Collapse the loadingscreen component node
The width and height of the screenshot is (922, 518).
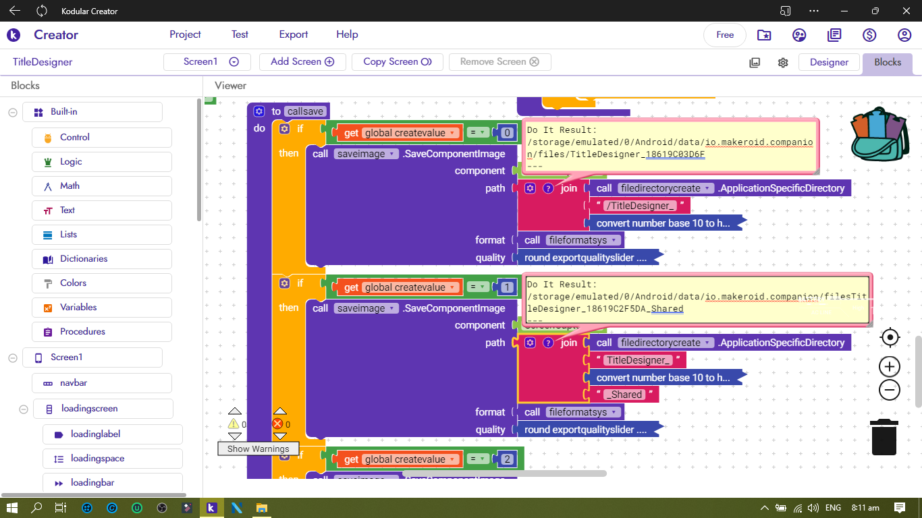point(23,409)
